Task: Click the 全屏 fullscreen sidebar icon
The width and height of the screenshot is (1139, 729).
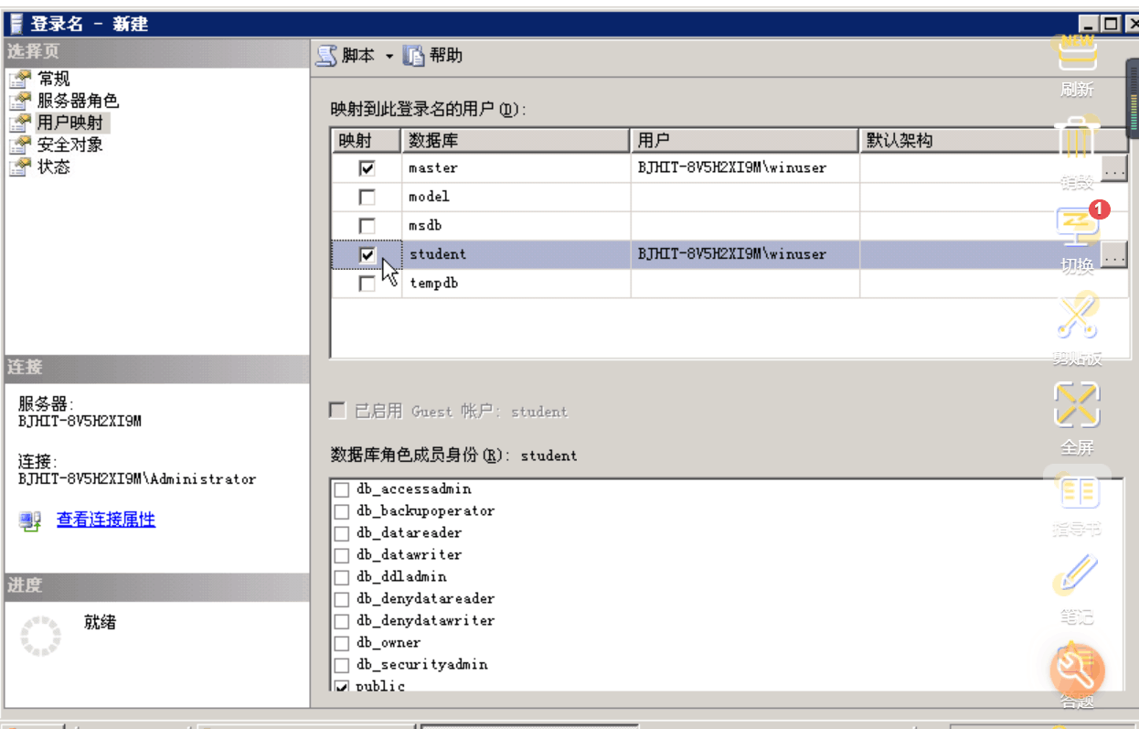Action: pyautogui.click(x=1077, y=404)
